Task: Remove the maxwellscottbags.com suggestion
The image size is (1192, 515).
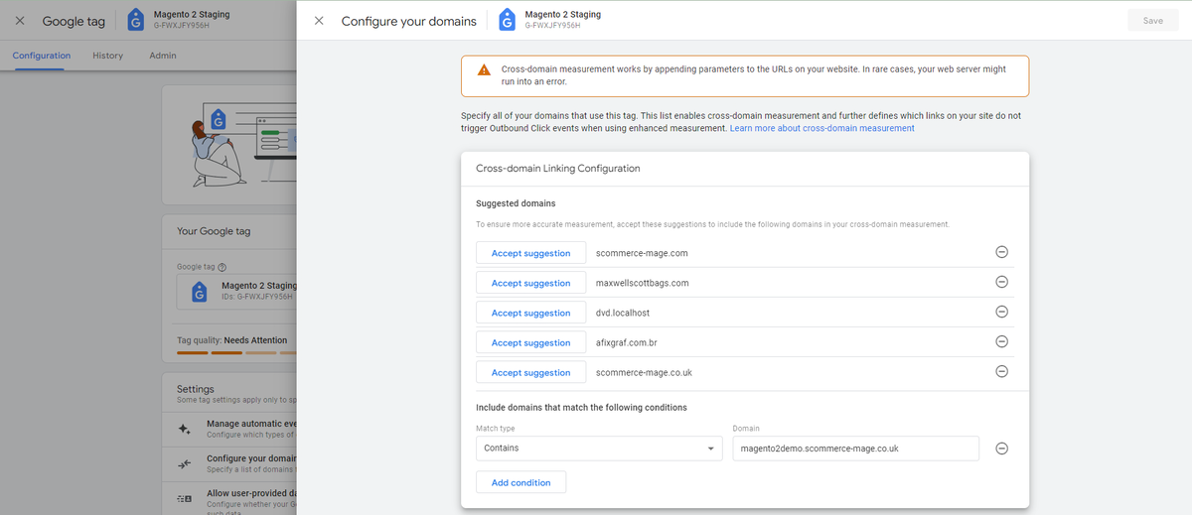Action: 1001,282
